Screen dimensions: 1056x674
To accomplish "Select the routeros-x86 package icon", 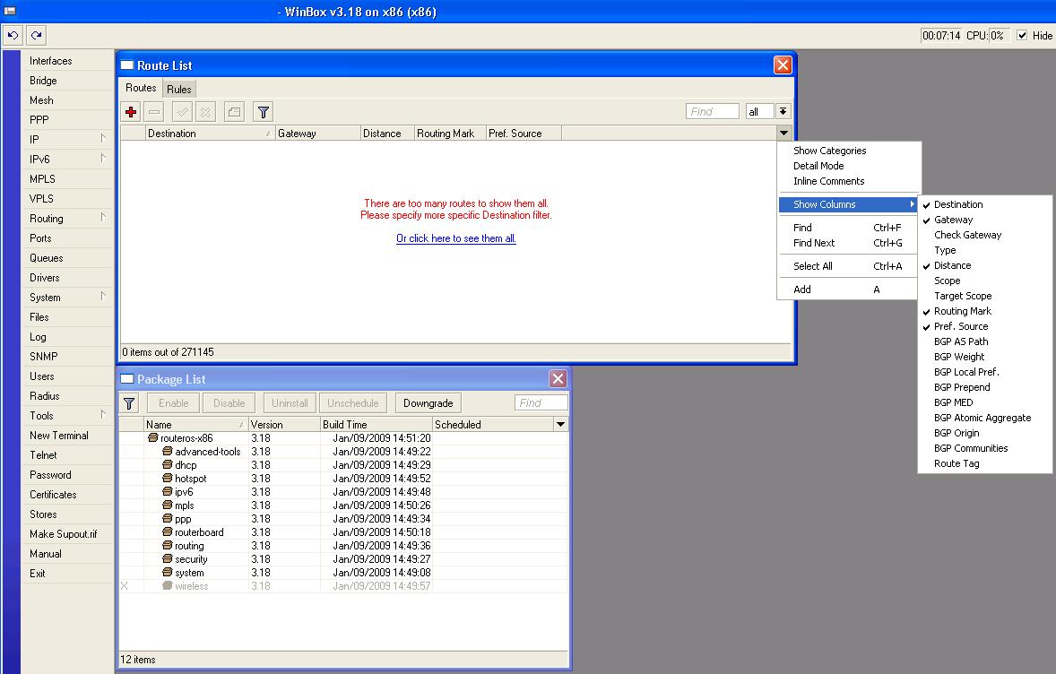I will (x=153, y=438).
